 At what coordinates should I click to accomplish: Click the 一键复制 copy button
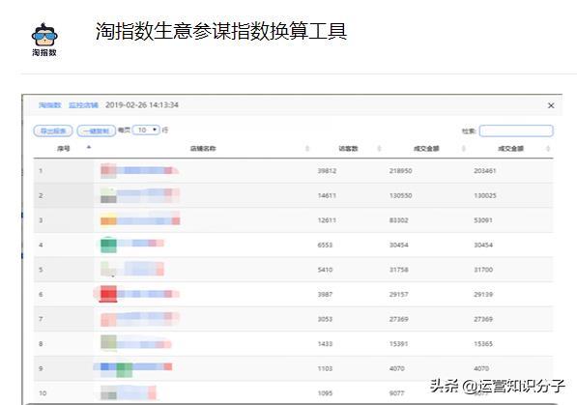[96, 130]
